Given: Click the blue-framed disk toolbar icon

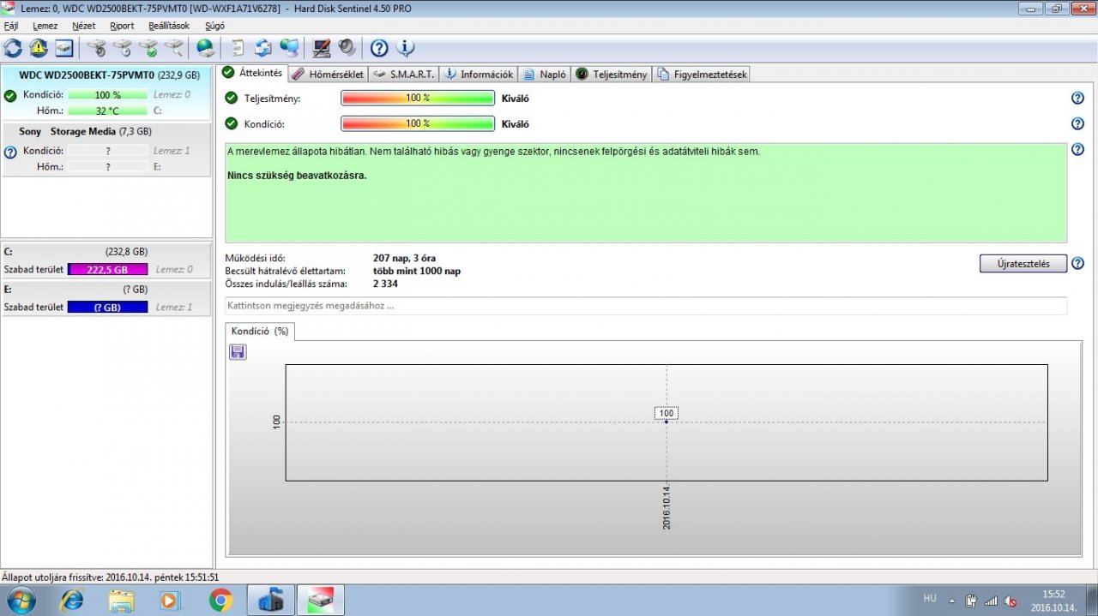Looking at the screenshot, I should (64, 48).
